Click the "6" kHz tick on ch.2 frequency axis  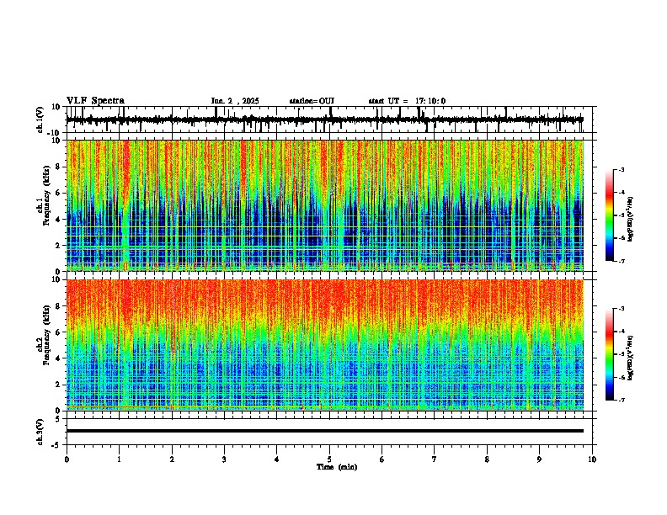tap(59, 332)
